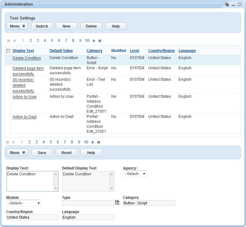Open the top Menu dropdown button
Viewport: 246px width, 227px height.
click(x=17, y=26)
